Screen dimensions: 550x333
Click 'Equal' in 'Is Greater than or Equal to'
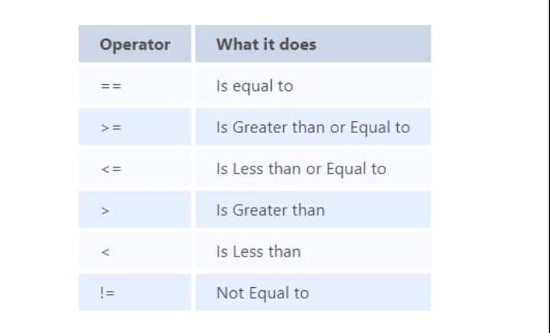tap(370, 128)
